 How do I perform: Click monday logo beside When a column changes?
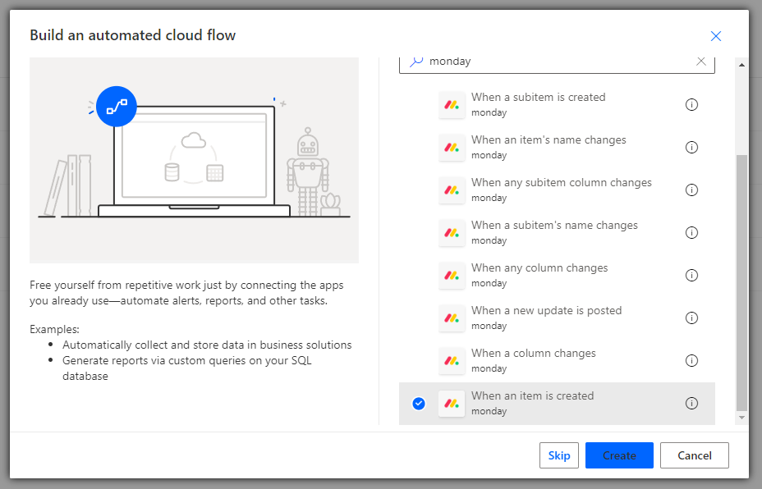452,361
